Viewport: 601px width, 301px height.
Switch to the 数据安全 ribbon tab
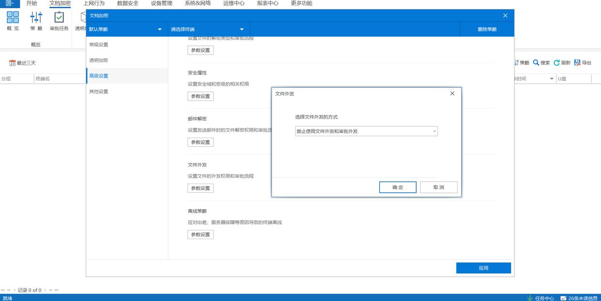point(128,3)
